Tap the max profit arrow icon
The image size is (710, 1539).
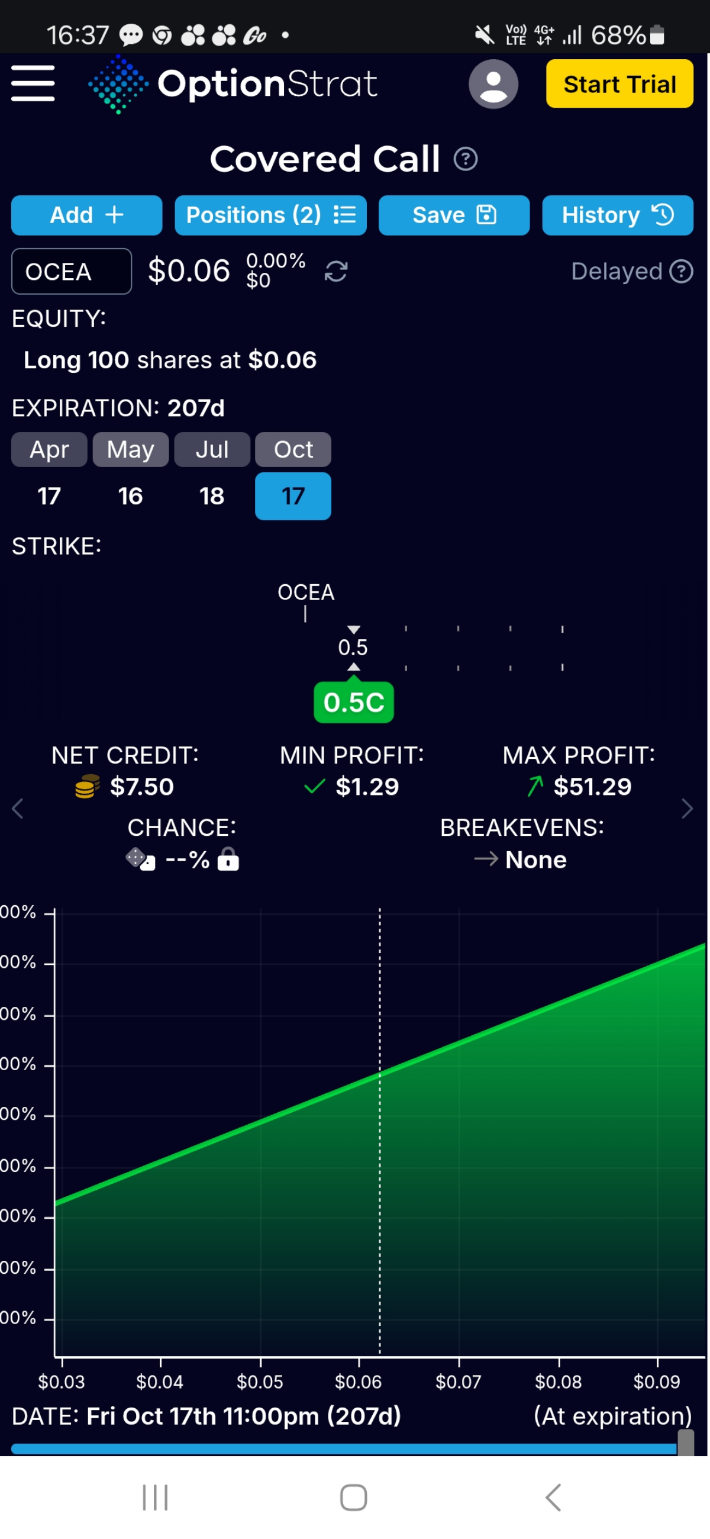click(x=535, y=786)
